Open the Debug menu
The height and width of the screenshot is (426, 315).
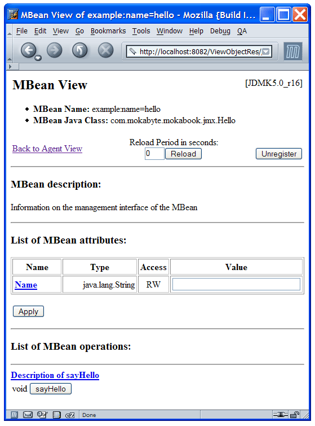pos(220,31)
